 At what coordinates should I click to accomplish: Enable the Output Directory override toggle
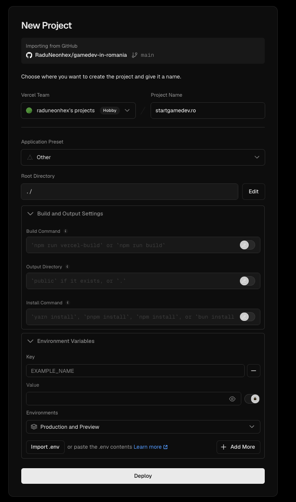tap(247, 281)
